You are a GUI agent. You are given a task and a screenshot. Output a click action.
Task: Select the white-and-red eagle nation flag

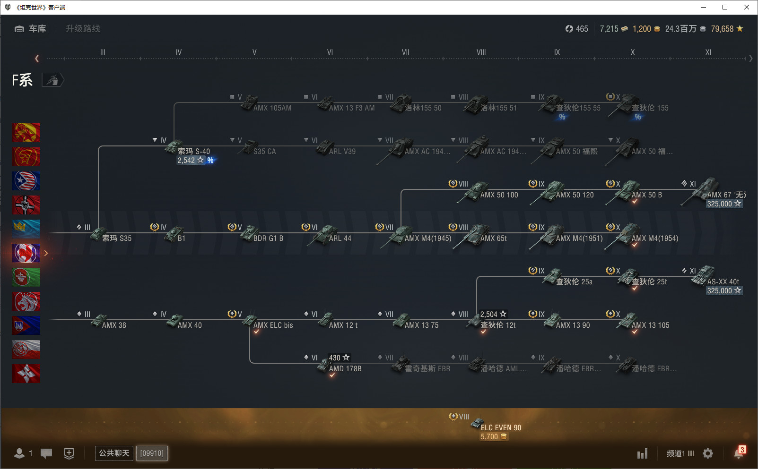click(x=26, y=350)
